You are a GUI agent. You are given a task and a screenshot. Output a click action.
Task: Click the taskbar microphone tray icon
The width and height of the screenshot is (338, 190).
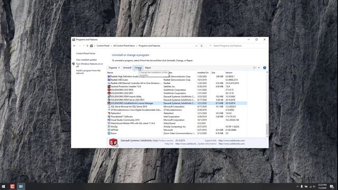click(x=302, y=186)
